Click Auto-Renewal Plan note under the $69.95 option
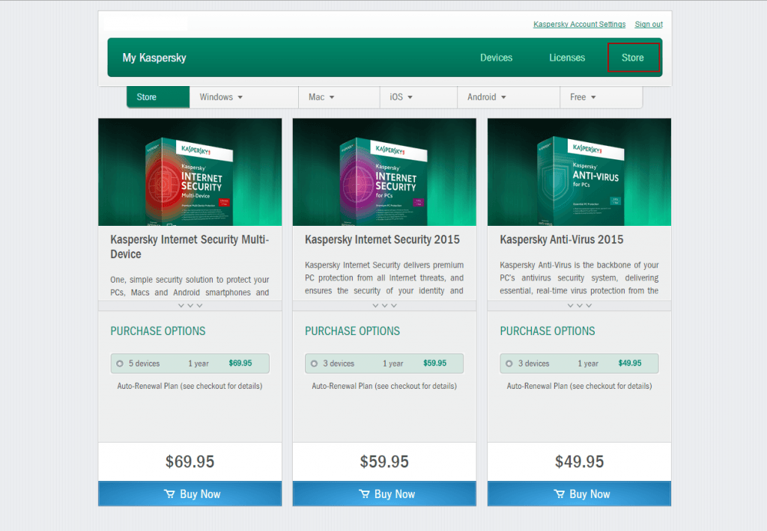 [x=190, y=386]
